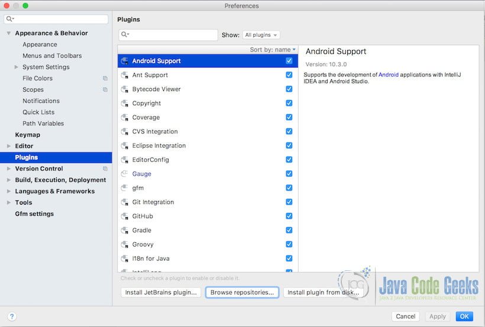This screenshot has height=327, width=485.
Task: Click Install plugin from disk button
Action: coord(323,292)
